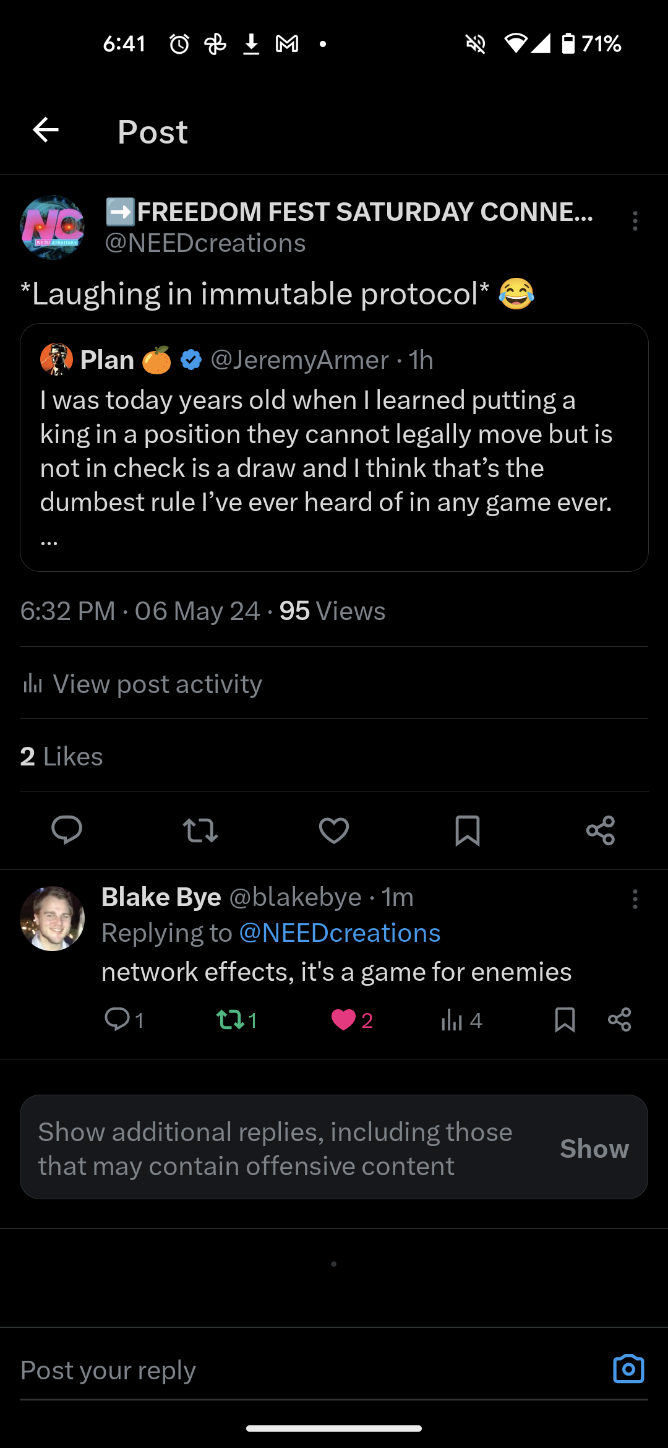Like the main post with heart icon

[x=334, y=830]
